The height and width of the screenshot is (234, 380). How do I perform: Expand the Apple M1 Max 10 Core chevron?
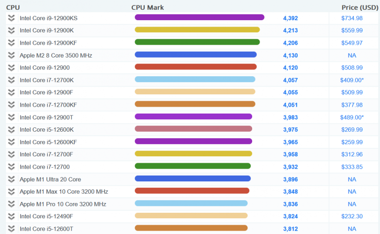click(x=11, y=192)
